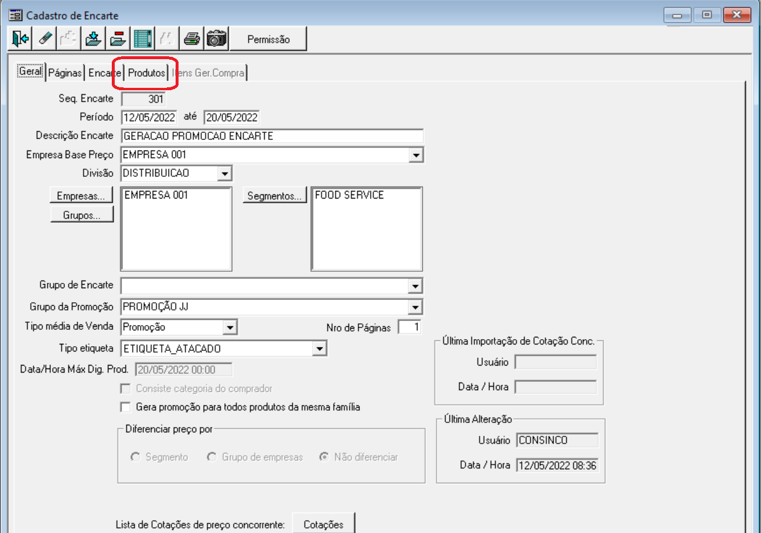The image size is (761, 533).
Task: Toggle Consiste categoria do comprador checkbox
Action: (x=125, y=388)
